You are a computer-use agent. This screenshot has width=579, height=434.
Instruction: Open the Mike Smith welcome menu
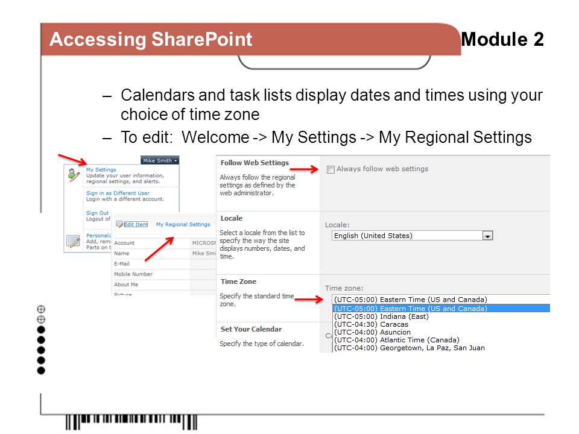click(160, 160)
